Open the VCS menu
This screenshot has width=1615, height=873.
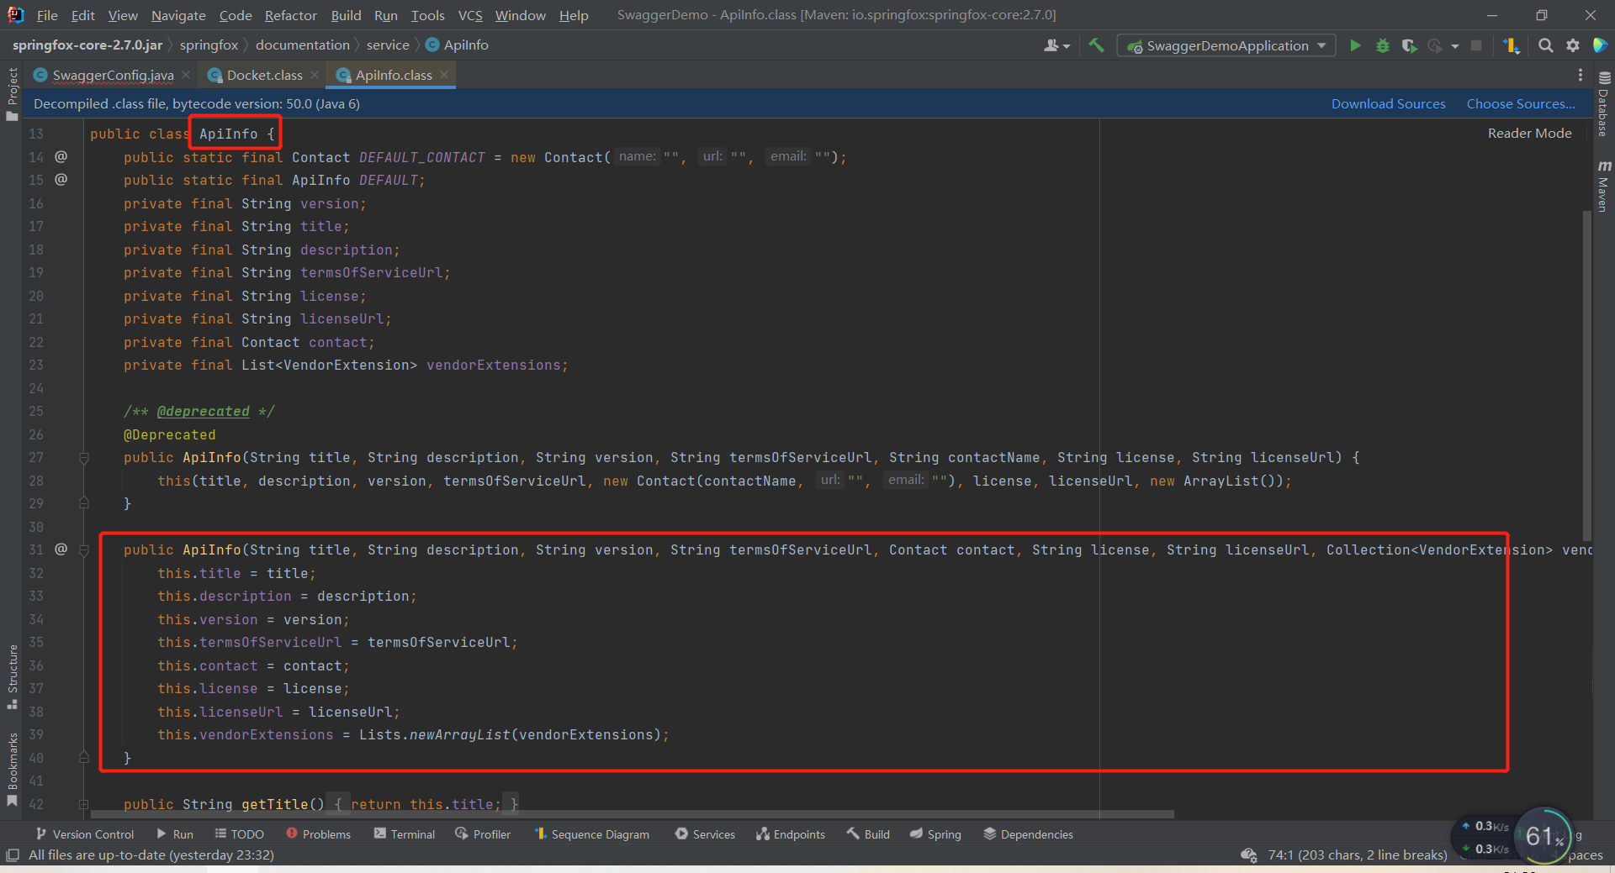click(470, 15)
